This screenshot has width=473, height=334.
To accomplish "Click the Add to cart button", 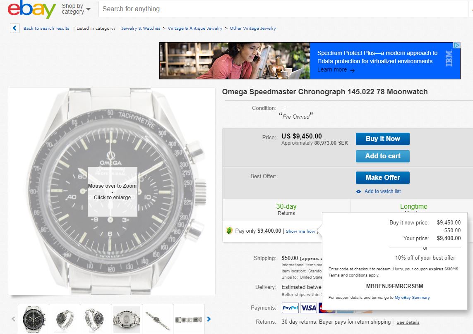I will [382, 156].
